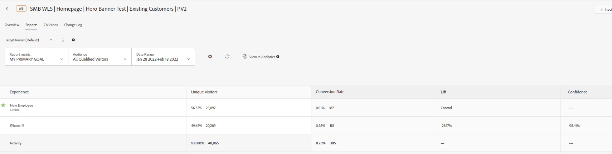The width and height of the screenshot is (612, 154).
Task: Open the Report metric dropdown
Action: (37, 57)
